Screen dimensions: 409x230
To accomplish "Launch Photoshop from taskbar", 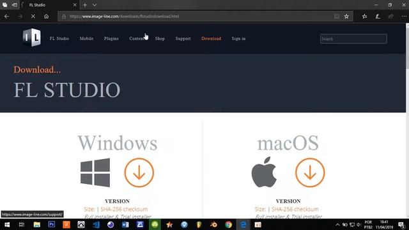I will click(52, 224).
